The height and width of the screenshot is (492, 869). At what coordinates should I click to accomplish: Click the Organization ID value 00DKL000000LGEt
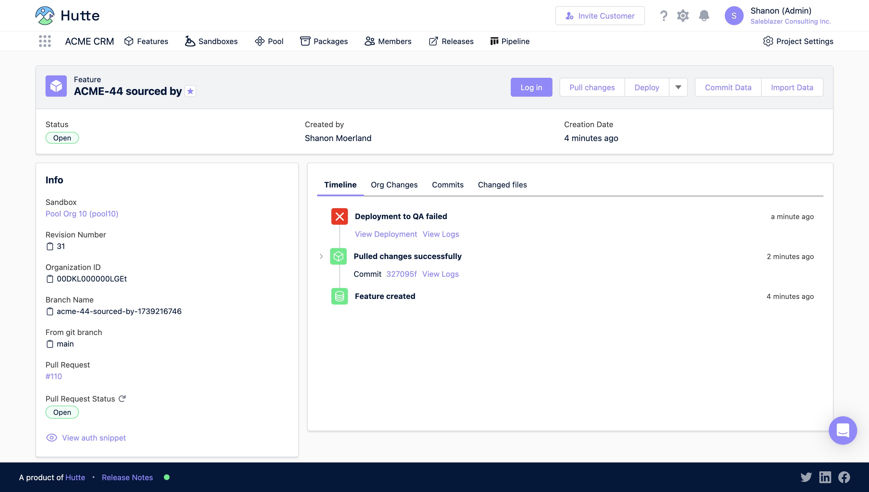[x=92, y=279]
